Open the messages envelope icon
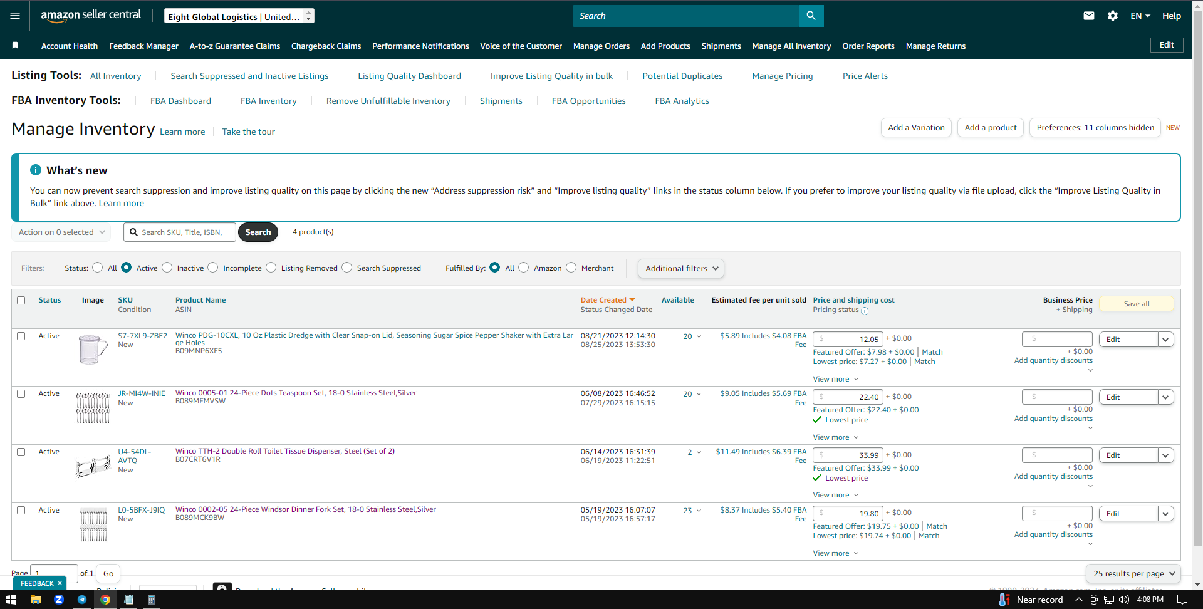The width and height of the screenshot is (1203, 609). (1089, 16)
